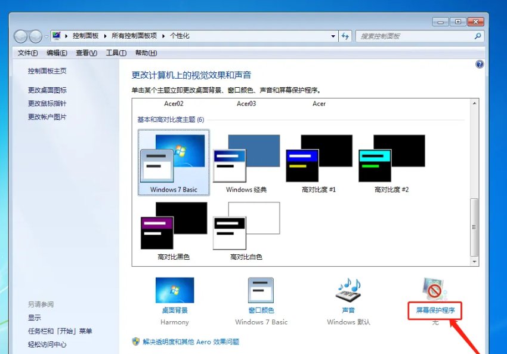The width and height of the screenshot is (507, 354).
Task: Expand the arrow after 所有控制面板项 breadcrumb
Action: coord(163,36)
